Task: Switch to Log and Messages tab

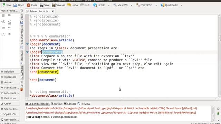Action: [38, 104]
